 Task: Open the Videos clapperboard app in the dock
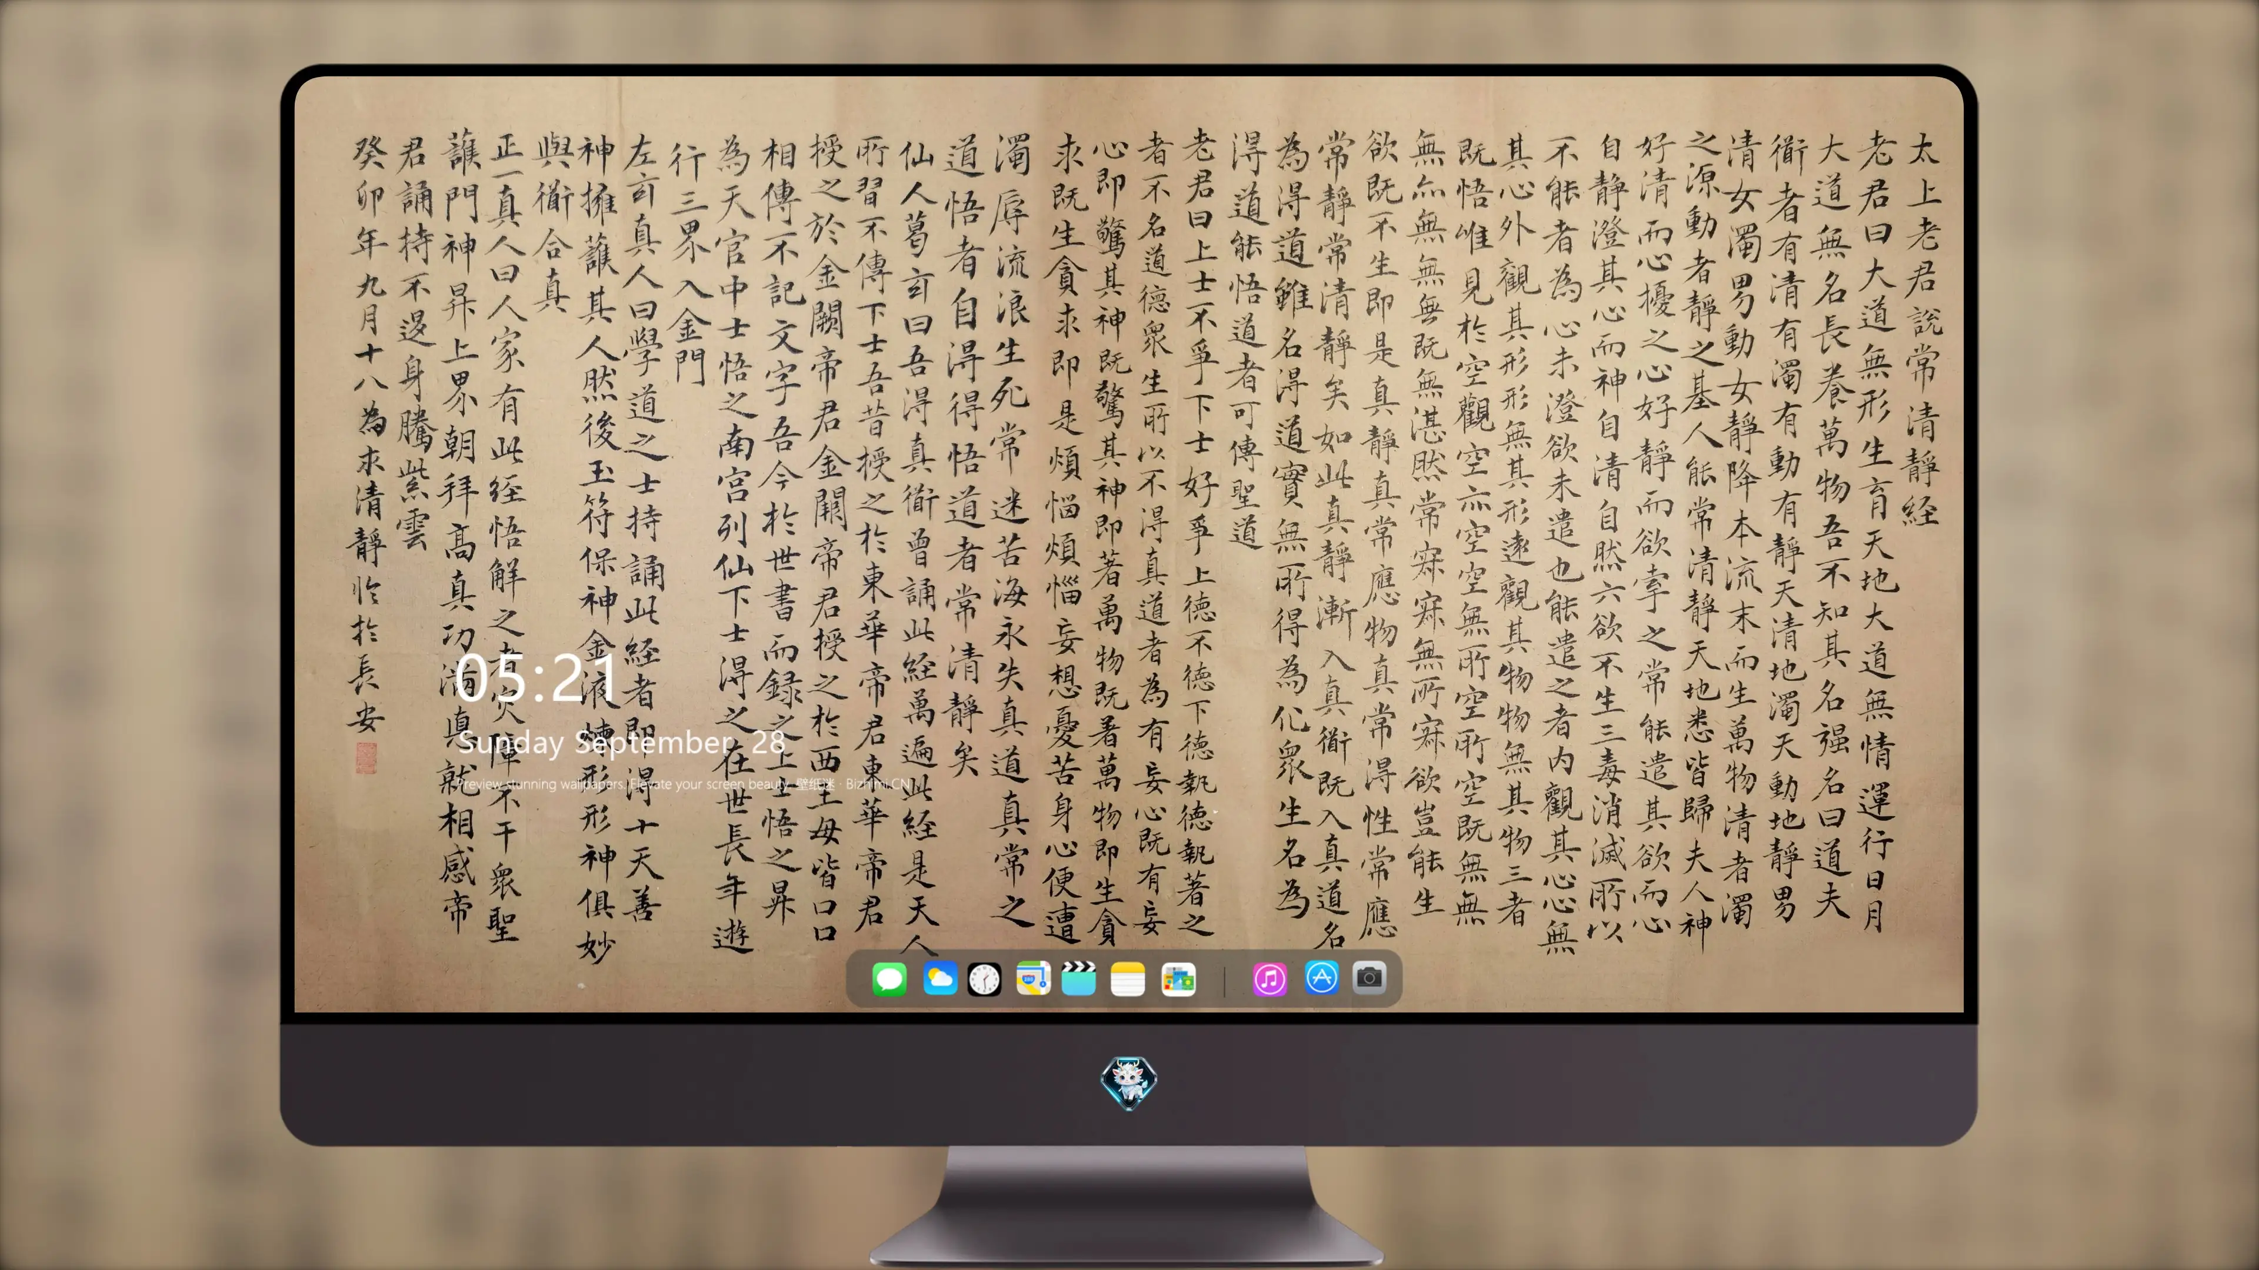(x=1079, y=978)
